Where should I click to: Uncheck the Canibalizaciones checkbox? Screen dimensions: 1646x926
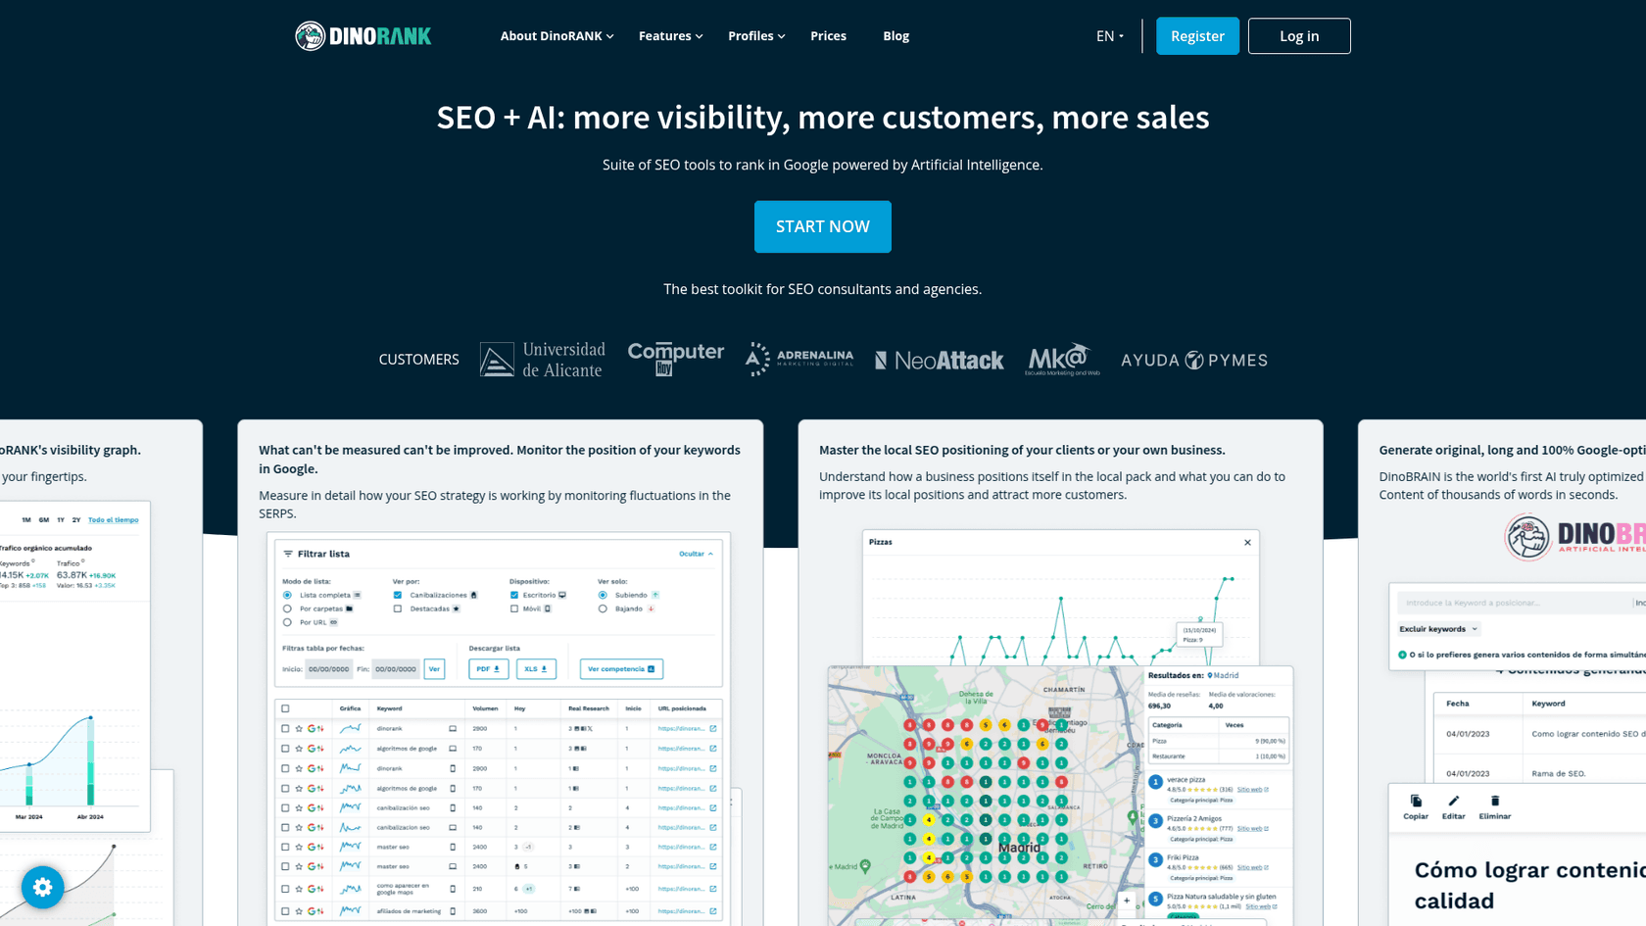397,595
